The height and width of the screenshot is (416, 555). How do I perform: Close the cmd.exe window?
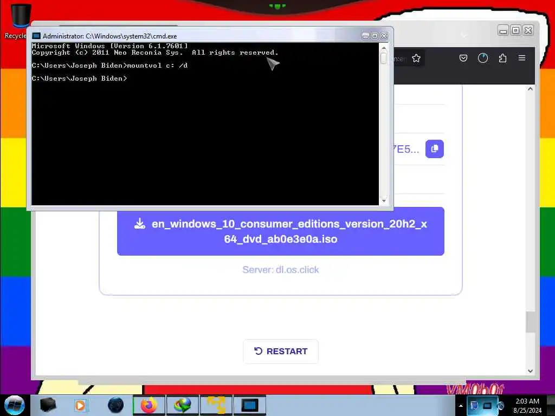point(384,36)
